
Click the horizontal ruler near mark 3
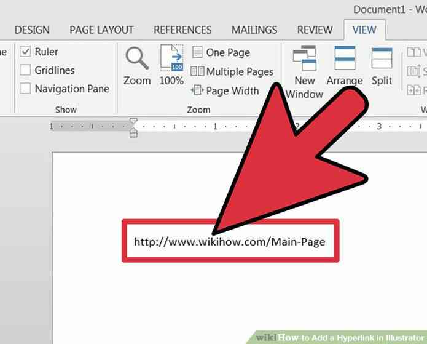pos(379,126)
